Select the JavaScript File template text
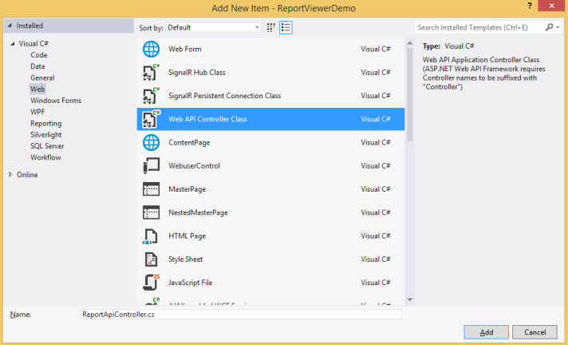Screen dimensions: 568x345 (190, 283)
